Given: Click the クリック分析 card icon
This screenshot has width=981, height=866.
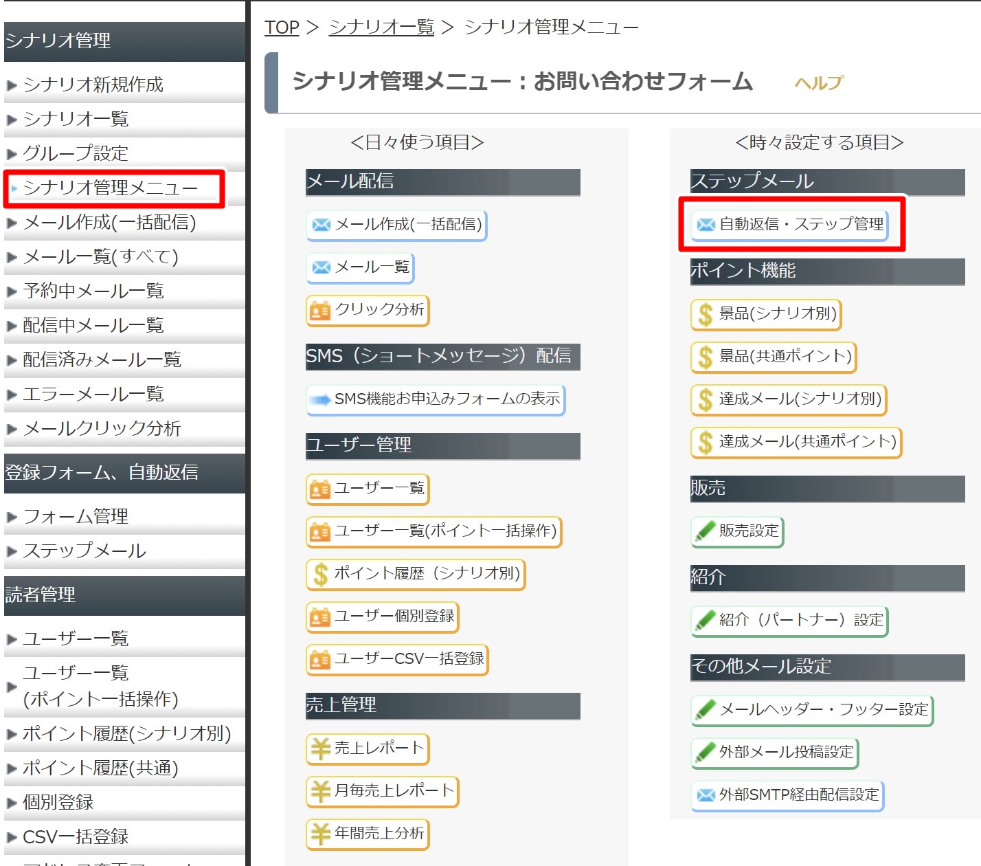Looking at the screenshot, I should [x=320, y=311].
